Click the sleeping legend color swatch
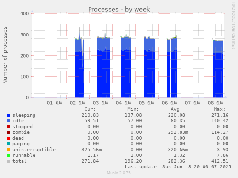This screenshot has height=178, width=238. [x=8, y=115]
